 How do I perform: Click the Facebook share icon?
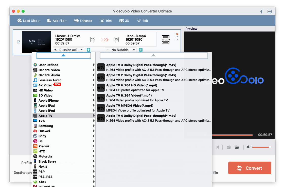click(261, 12)
